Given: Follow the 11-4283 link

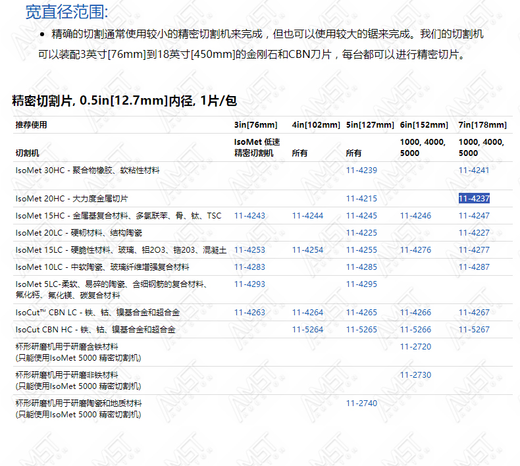Looking at the screenshot, I should [x=249, y=267].
